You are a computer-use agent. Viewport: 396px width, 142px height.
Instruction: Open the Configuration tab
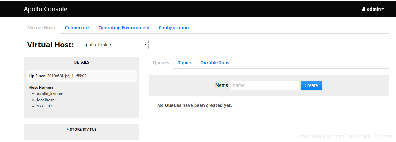click(x=174, y=28)
